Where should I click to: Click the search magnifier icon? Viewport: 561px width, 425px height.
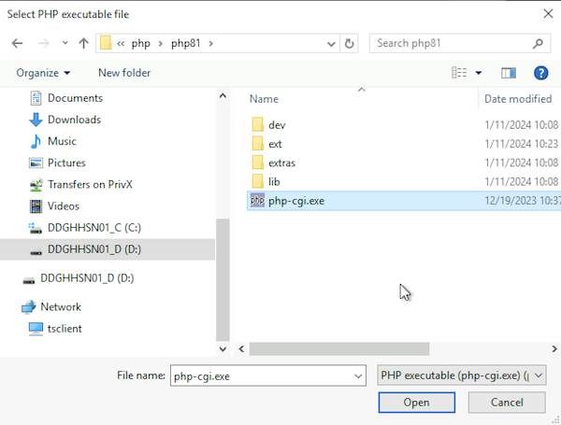point(539,43)
